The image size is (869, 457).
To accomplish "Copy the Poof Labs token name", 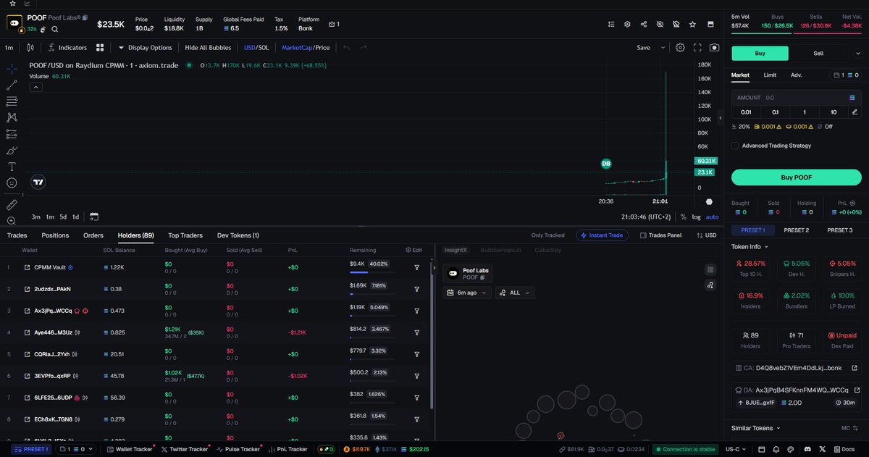I will click(x=85, y=17).
